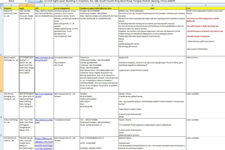Select row header 1
The image size is (225, 150).
1,8
